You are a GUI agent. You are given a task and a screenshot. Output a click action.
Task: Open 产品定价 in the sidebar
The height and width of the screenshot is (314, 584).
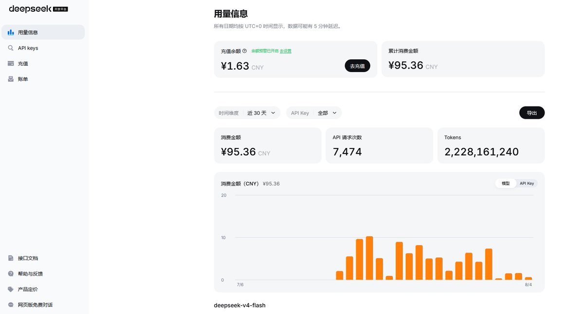(43, 289)
